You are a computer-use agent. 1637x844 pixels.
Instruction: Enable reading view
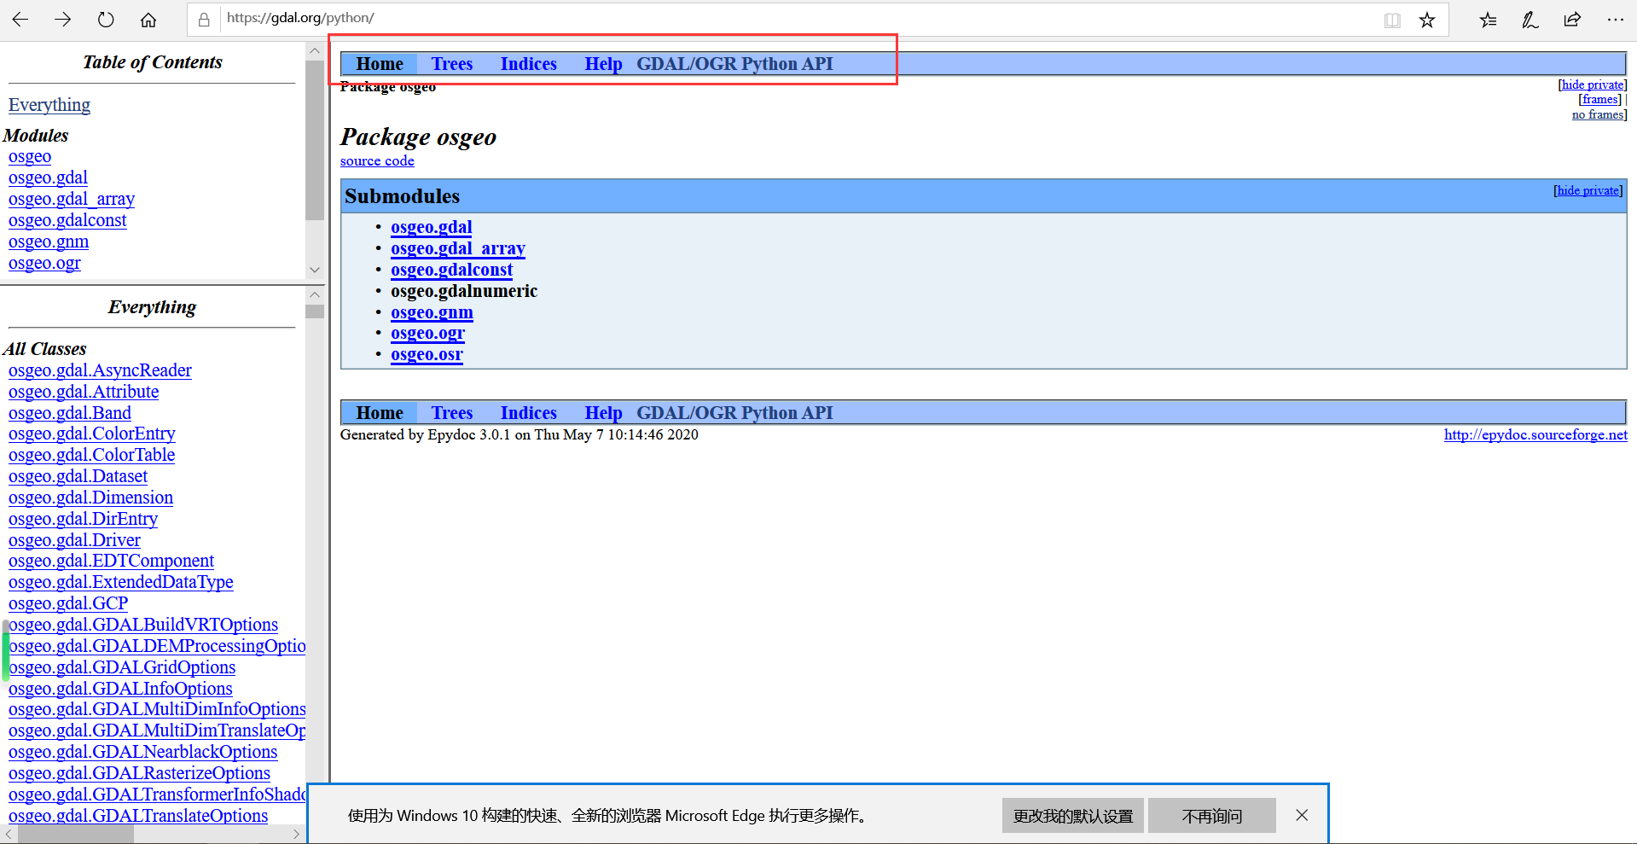pos(1391,19)
